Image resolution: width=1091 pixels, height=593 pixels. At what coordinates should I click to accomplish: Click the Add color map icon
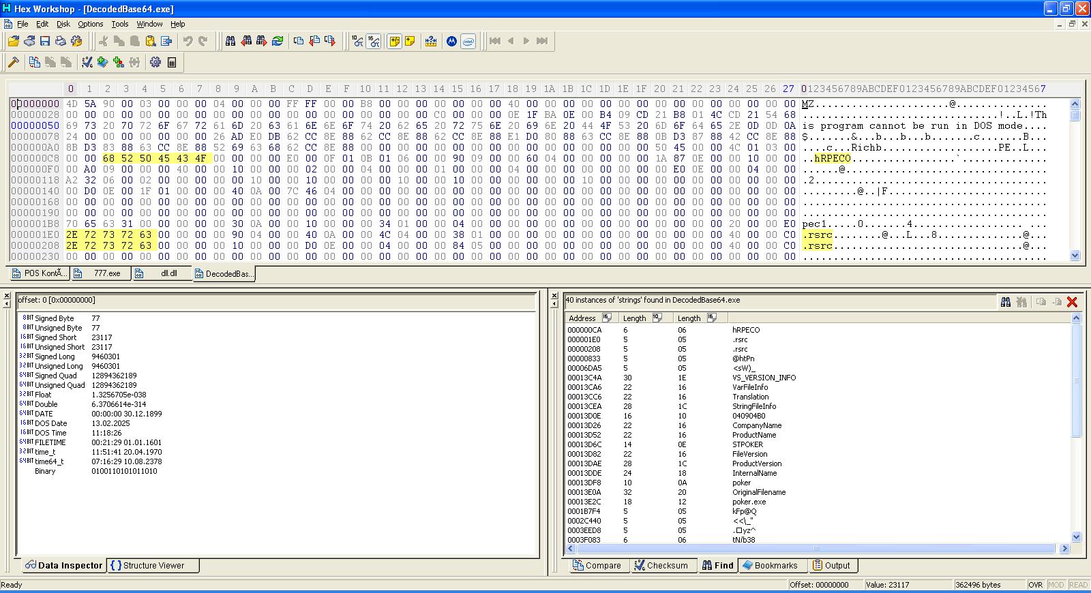click(x=119, y=62)
